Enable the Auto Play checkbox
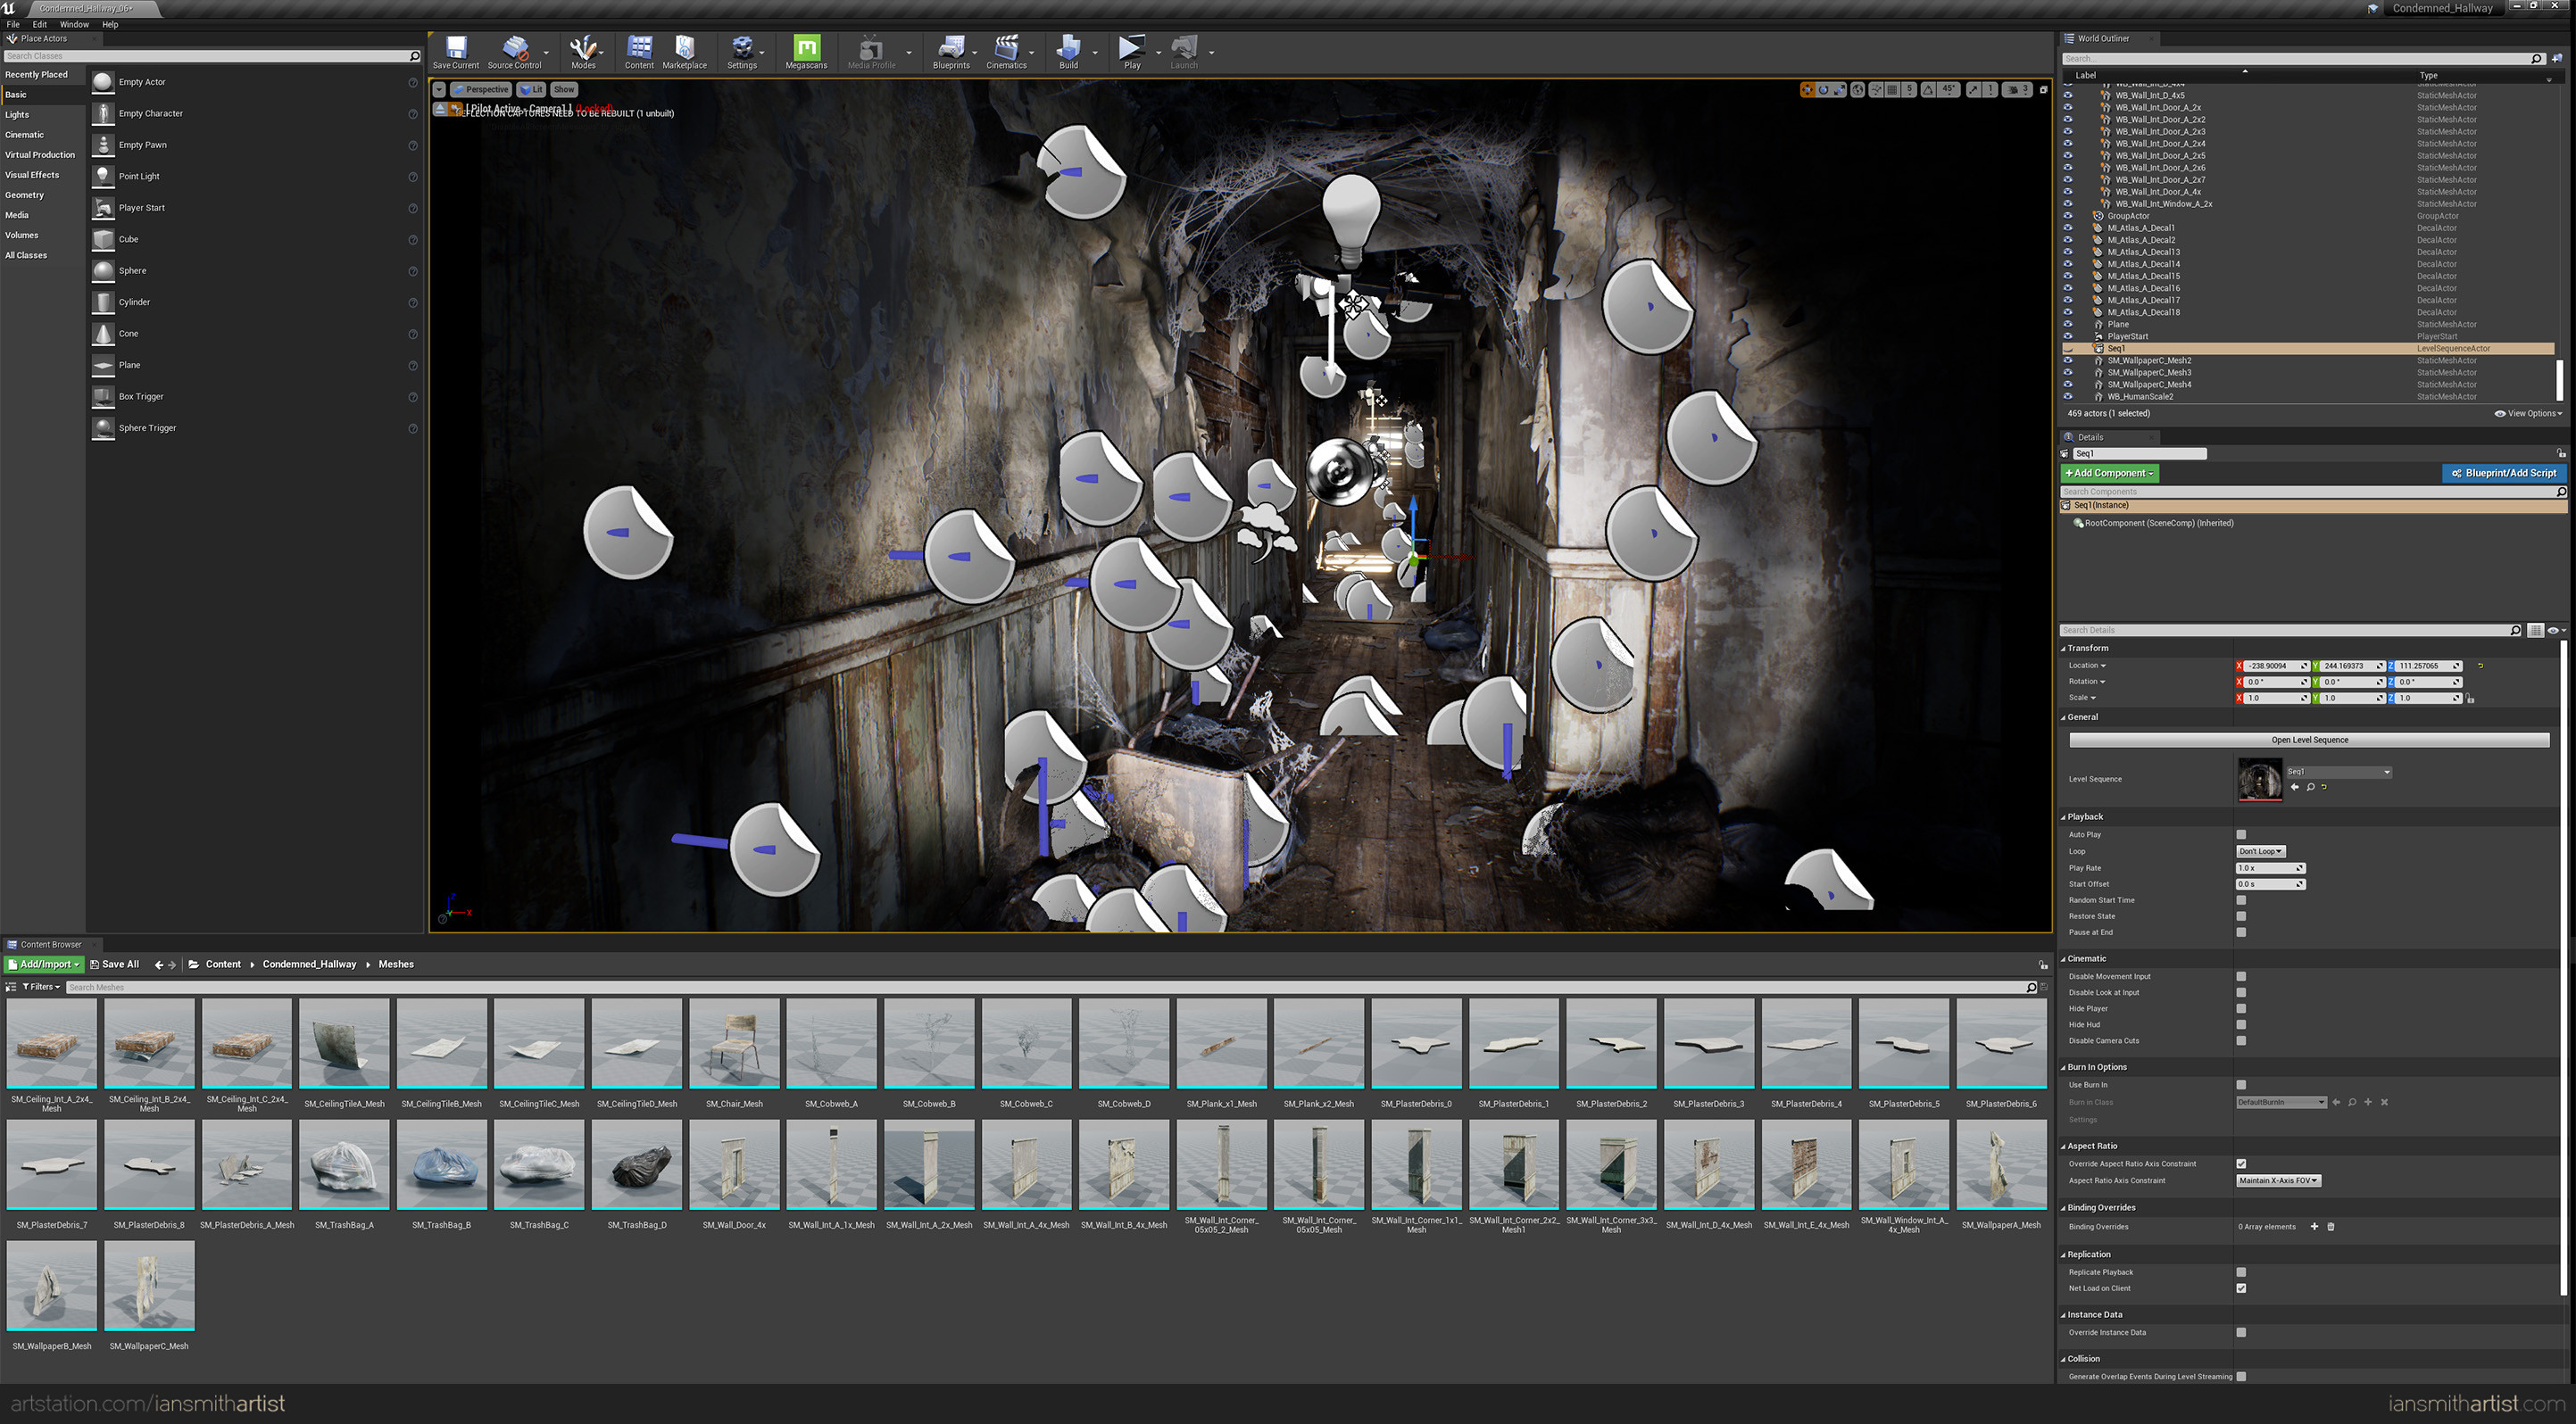This screenshot has width=2576, height=1424. (2241, 834)
